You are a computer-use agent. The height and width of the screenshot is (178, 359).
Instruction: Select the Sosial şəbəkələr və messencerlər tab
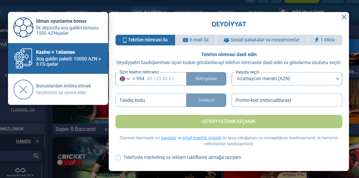pyautogui.click(x=262, y=40)
